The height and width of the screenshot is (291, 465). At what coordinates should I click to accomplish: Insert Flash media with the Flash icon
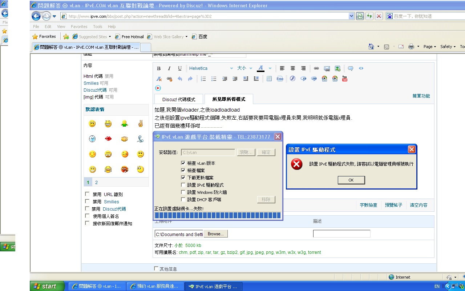pos(292,79)
